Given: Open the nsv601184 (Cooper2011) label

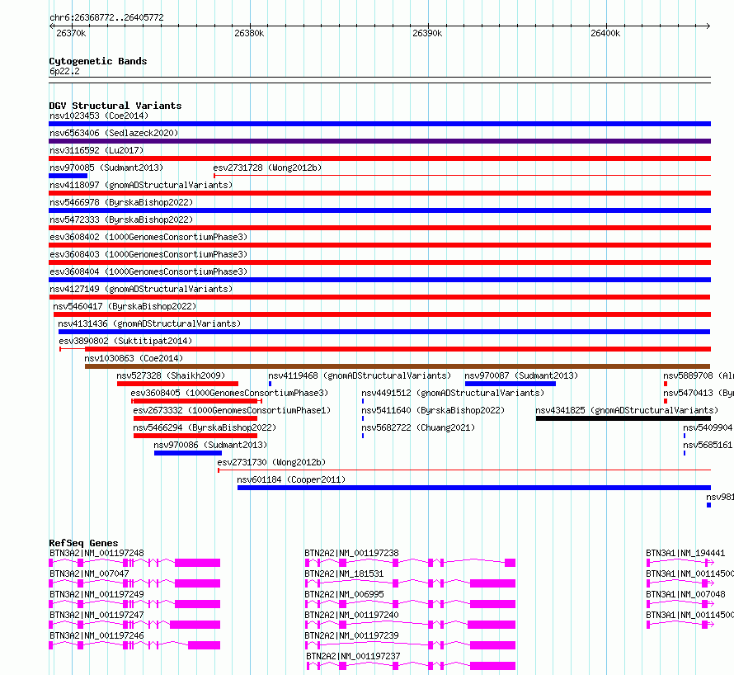Looking at the screenshot, I should [291, 479].
